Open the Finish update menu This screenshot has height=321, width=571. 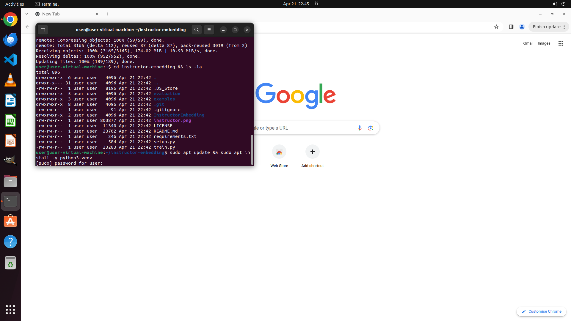coord(549,27)
